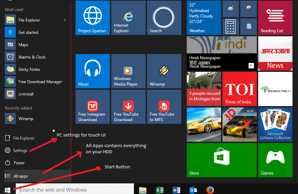Open the Free Instagram Download tile
The image size is (298, 194).
click(93, 107)
